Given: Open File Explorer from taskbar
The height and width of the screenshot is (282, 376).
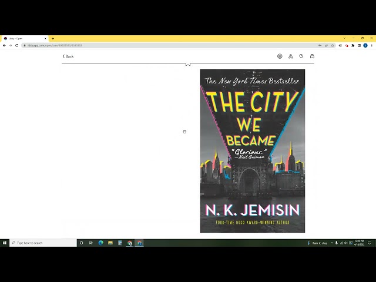Looking at the screenshot, I should (110, 243).
